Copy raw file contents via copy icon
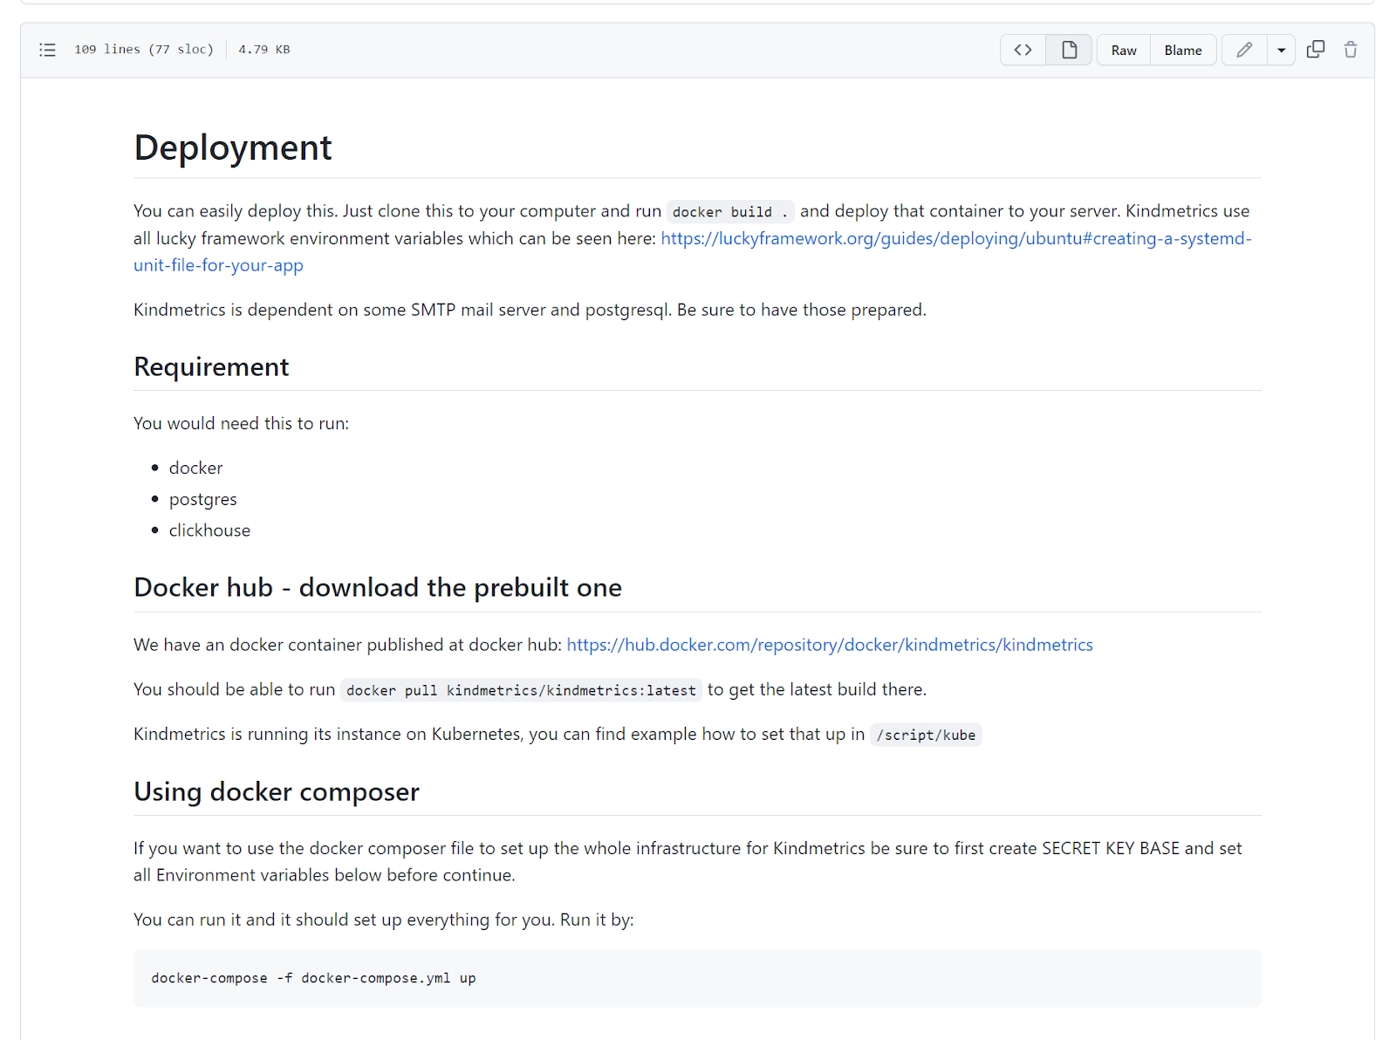The width and height of the screenshot is (1396, 1040). (x=1315, y=50)
